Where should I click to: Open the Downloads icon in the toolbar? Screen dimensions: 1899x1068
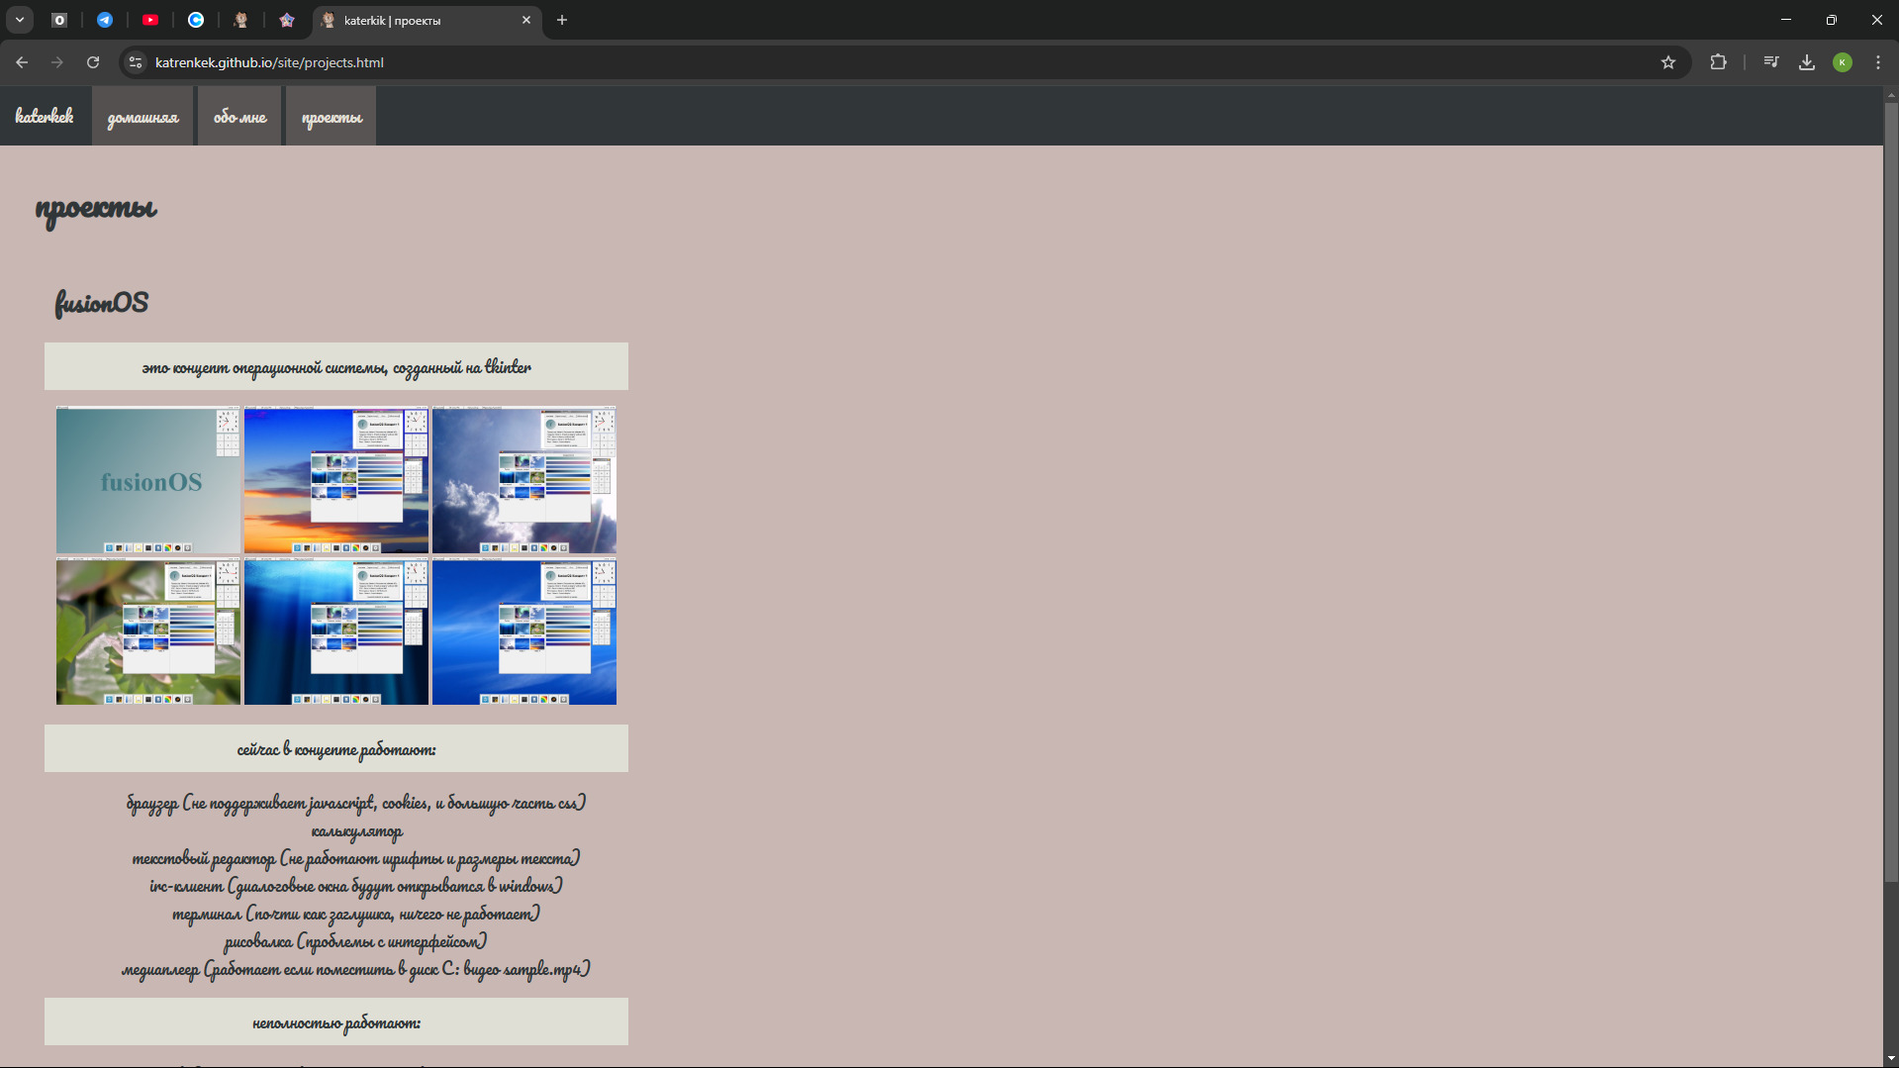pyautogui.click(x=1807, y=62)
